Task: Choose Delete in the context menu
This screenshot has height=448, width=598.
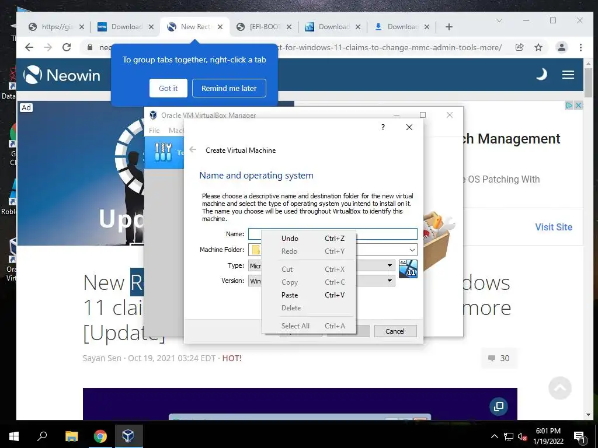Action: [309, 308]
